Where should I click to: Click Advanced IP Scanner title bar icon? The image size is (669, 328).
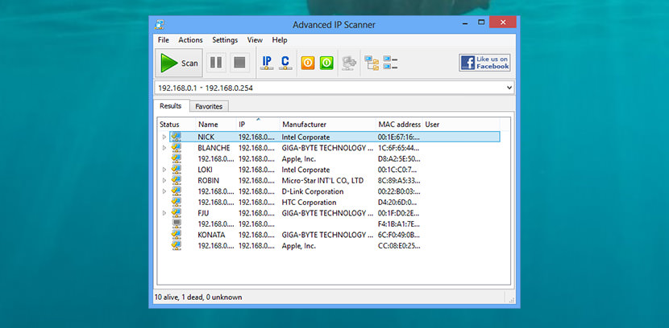(x=160, y=24)
